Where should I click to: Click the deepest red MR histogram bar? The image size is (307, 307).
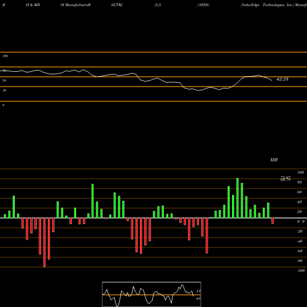click(x=44, y=243)
